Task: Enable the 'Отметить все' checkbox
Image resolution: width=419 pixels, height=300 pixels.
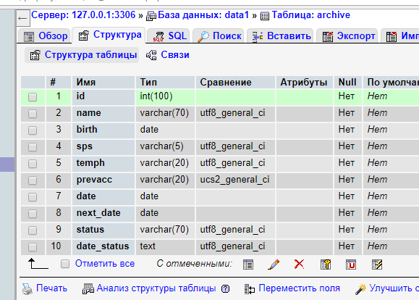Action: 65,264
